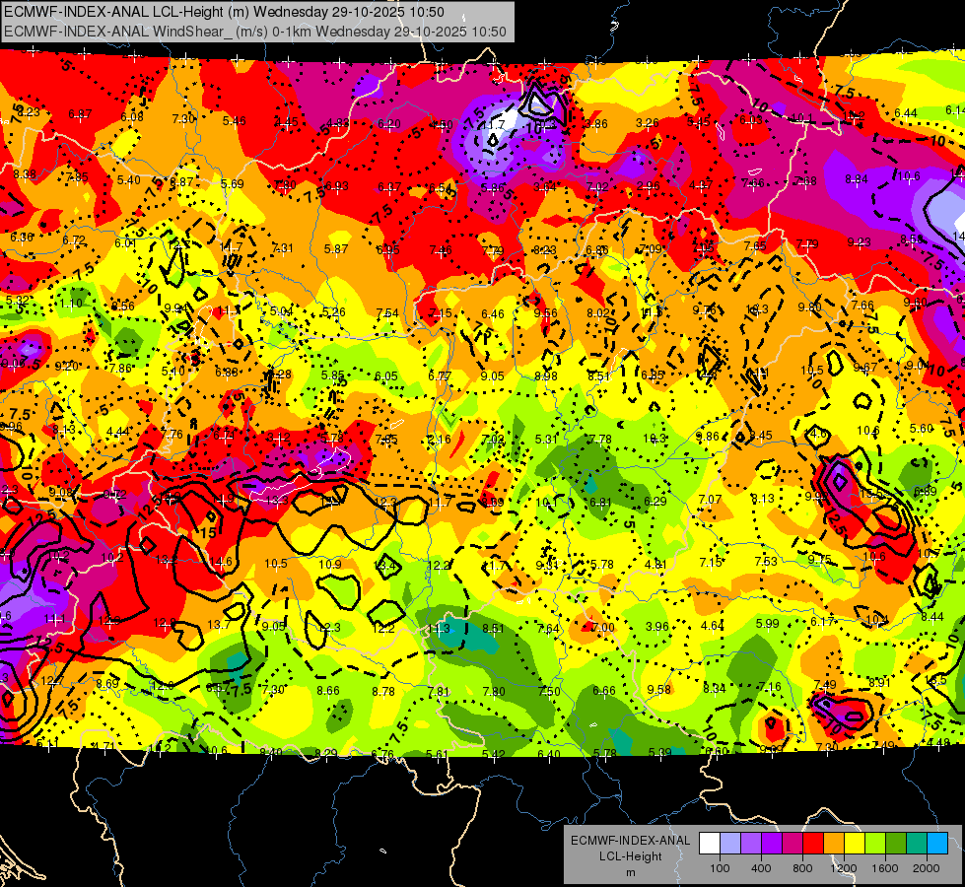The height and width of the screenshot is (887, 965).
Task: Click legend label 1200
Action: tap(844, 868)
